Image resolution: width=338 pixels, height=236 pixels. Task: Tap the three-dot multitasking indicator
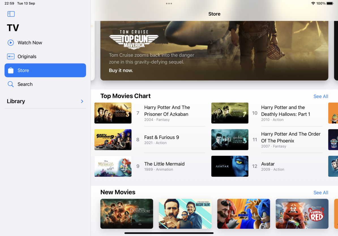point(169,3)
